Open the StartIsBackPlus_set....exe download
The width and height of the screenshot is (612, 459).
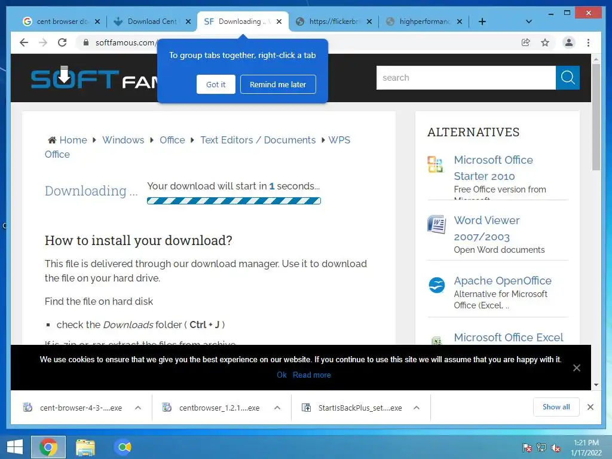pyautogui.click(x=360, y=408)
